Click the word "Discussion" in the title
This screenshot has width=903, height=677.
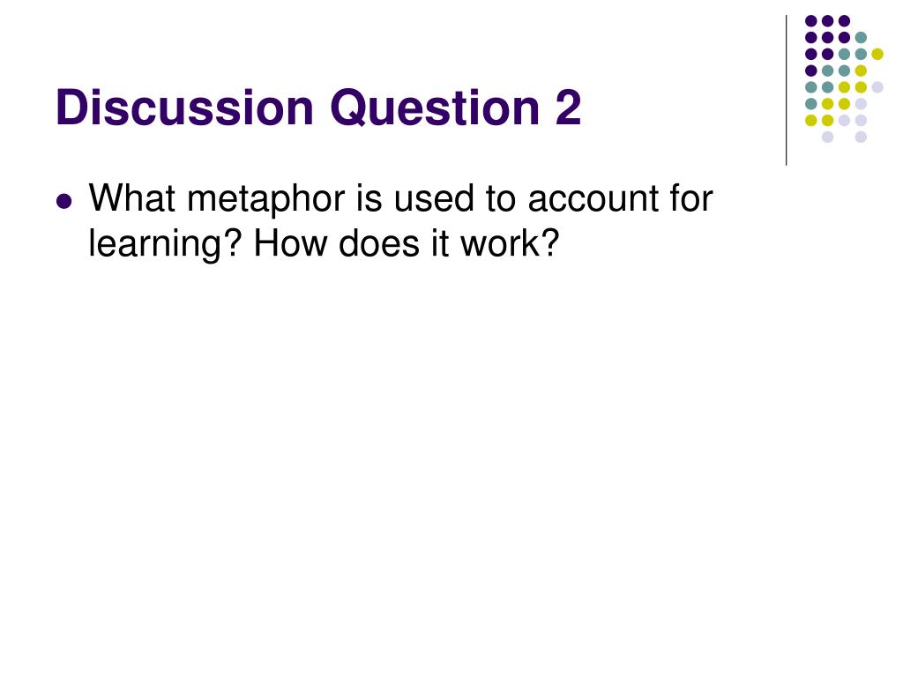pos(185,108)
